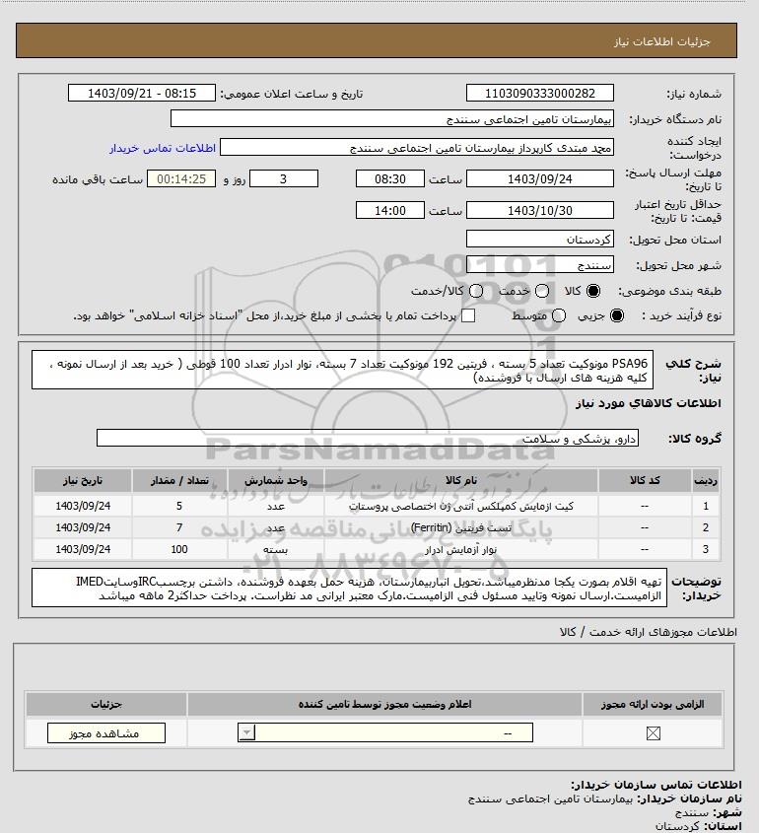The width and height of the screenshot is (759, 833).
Task: Select the خدمت radio button
Action: click(x=542, y=291)
